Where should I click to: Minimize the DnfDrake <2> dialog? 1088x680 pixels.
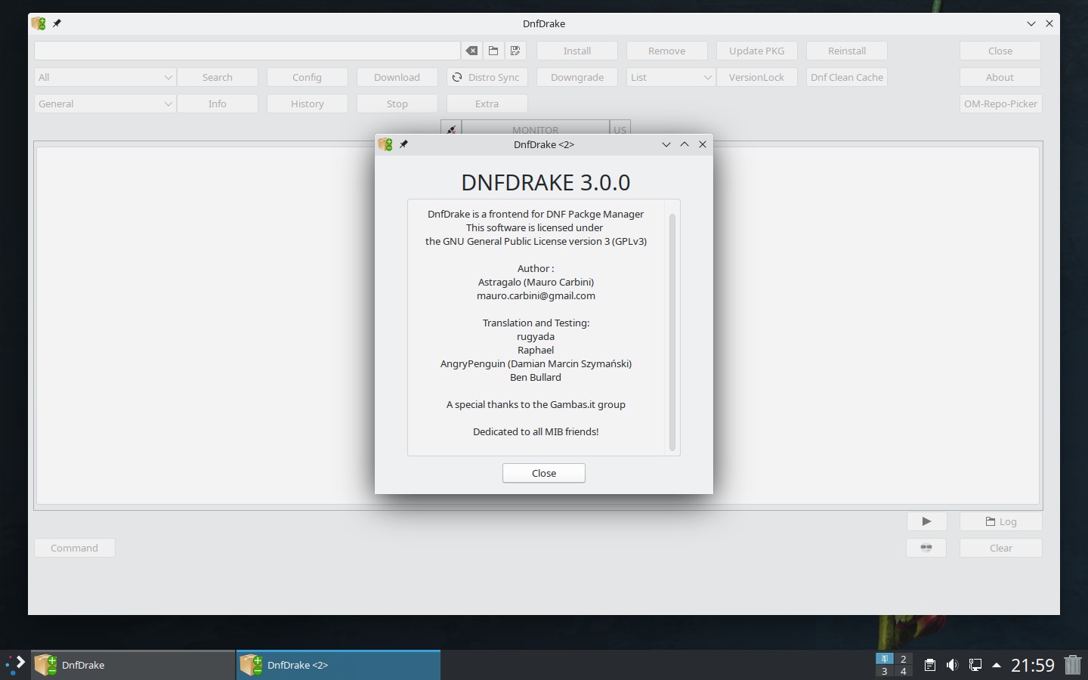pos(666,144)
